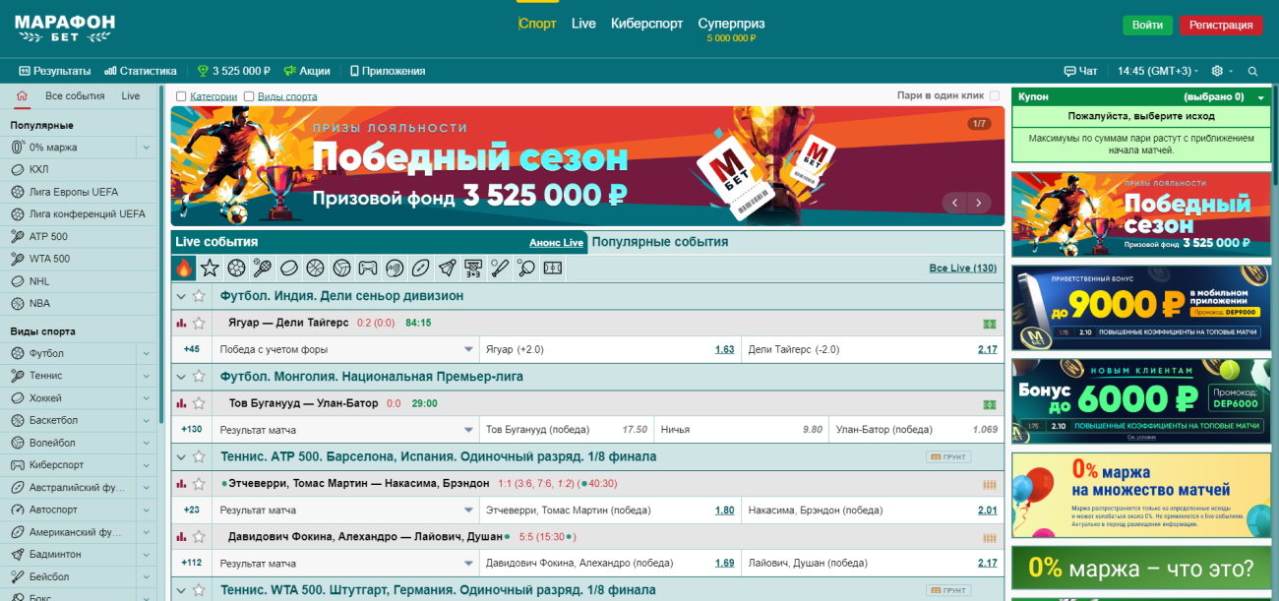Open the Все Live (130) link
Screen dimensions: 1279x601
tap(963, 268)
